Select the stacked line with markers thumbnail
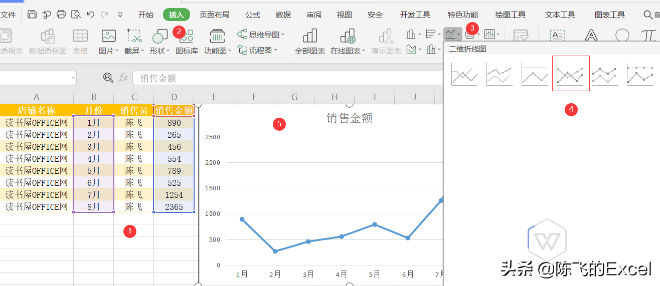 click(605, 73)
